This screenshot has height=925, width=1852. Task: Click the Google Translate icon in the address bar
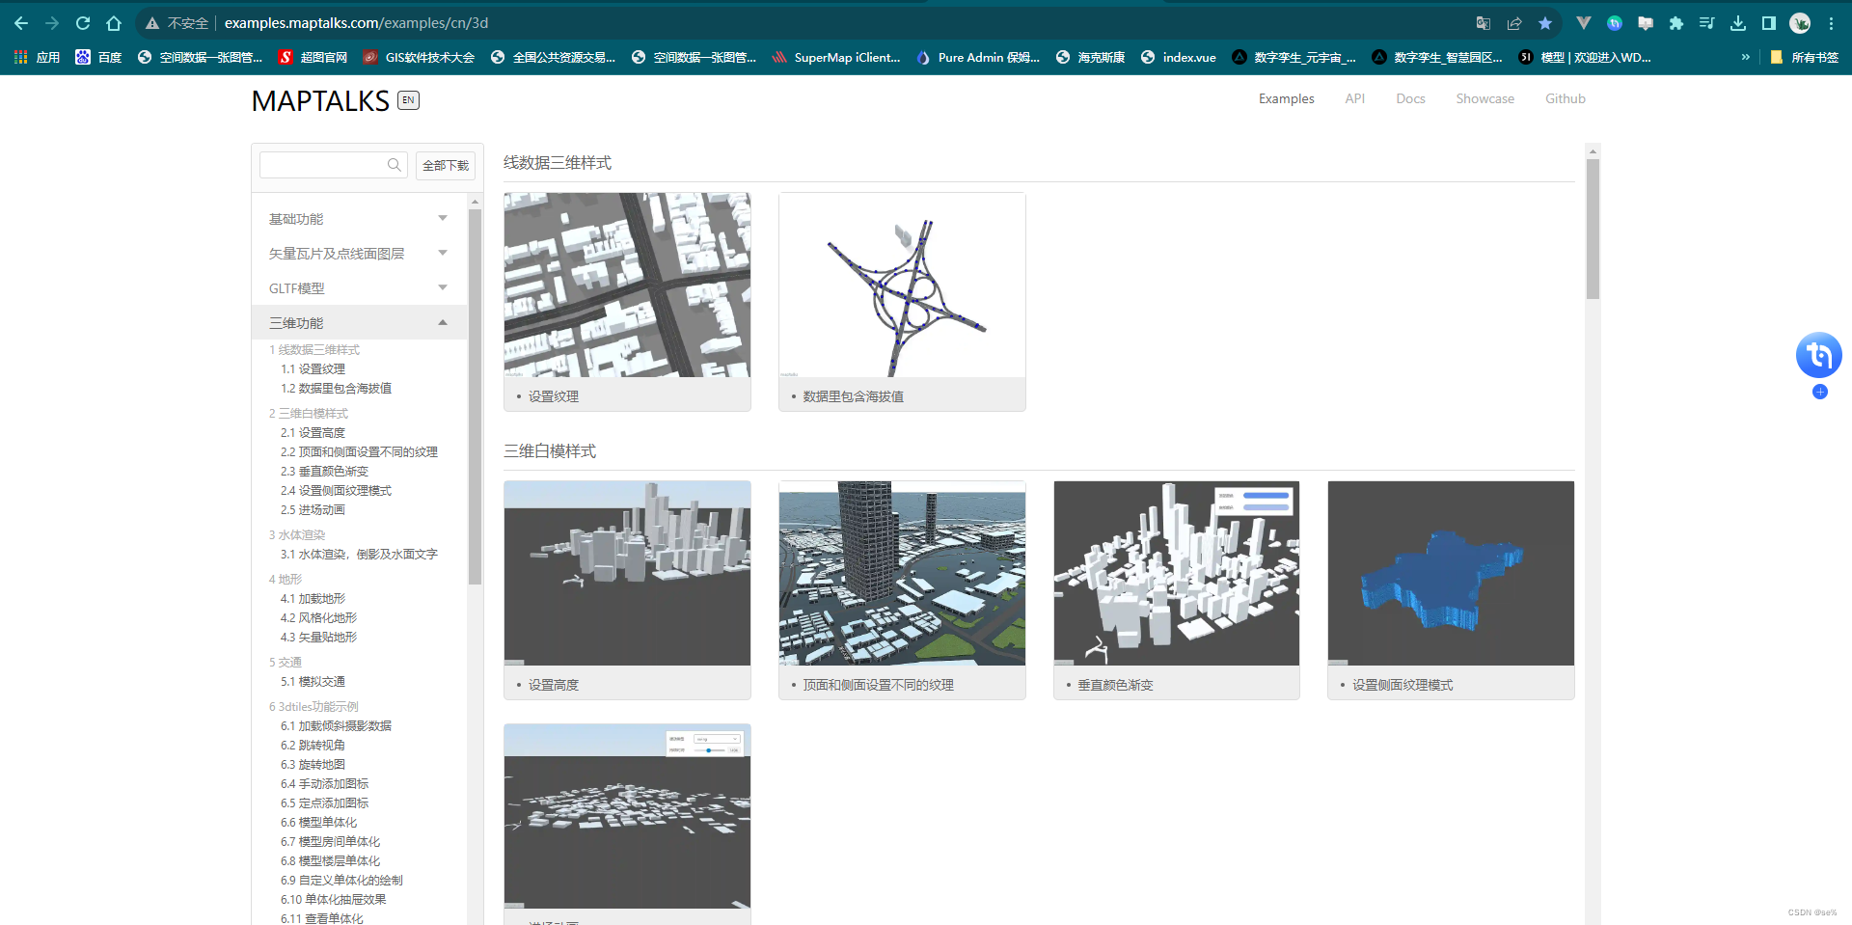click(1483, 22)
